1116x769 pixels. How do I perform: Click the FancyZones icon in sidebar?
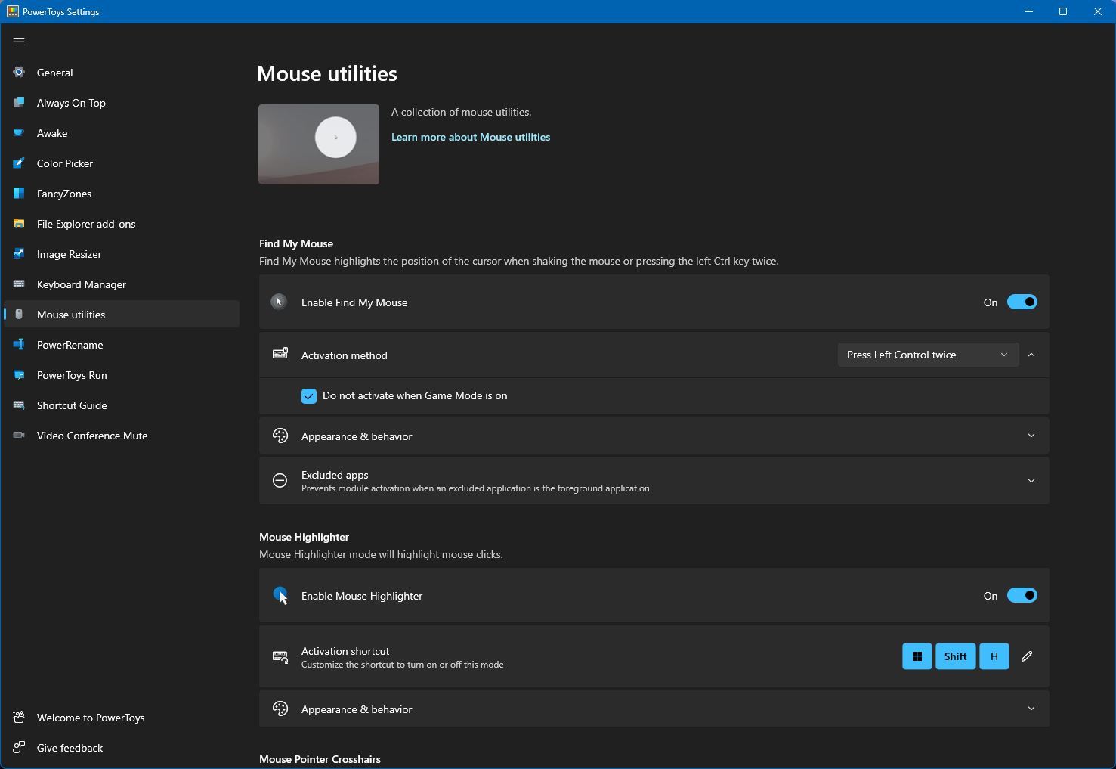[19, 194]
